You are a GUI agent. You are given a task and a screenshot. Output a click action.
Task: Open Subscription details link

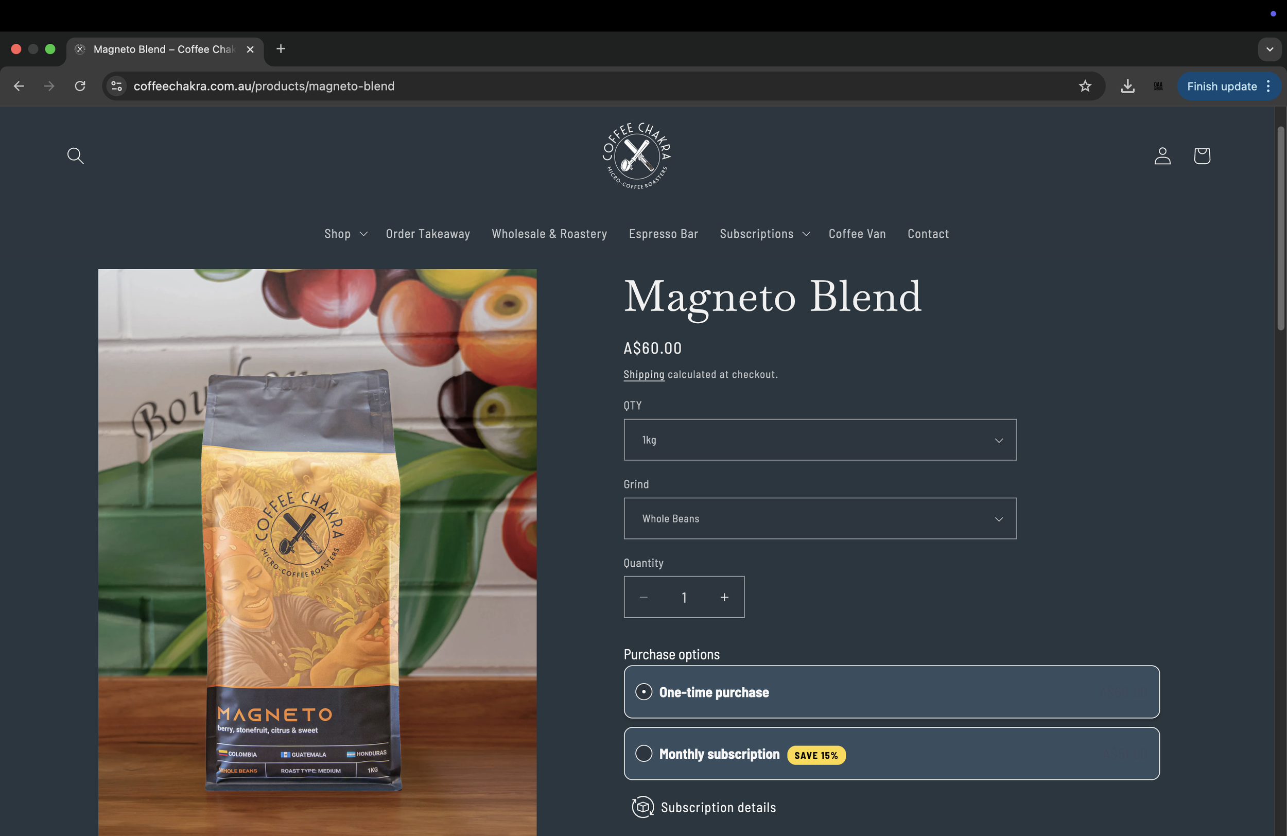click(x=718, y=807)
